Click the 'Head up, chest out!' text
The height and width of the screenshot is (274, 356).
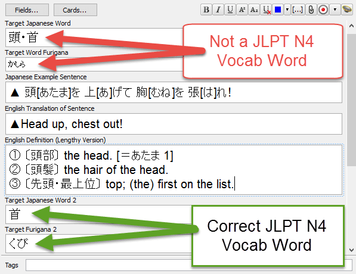point(72,124)
